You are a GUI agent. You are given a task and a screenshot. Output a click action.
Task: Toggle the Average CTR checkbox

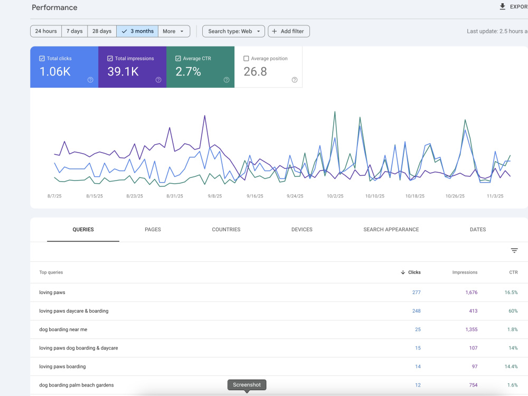pos(178,59)
